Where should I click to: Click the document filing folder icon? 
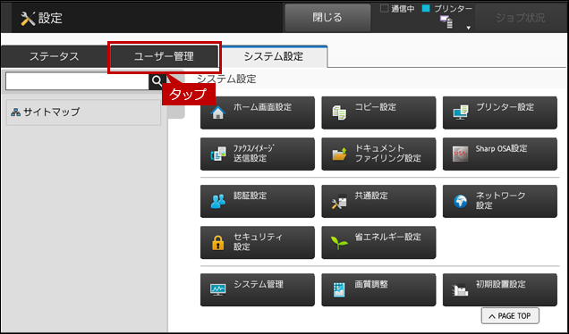point(339,154)
